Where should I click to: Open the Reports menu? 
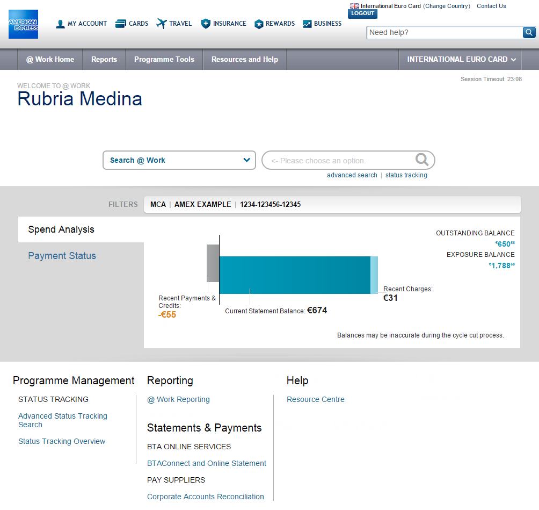[x=104, y=60]
